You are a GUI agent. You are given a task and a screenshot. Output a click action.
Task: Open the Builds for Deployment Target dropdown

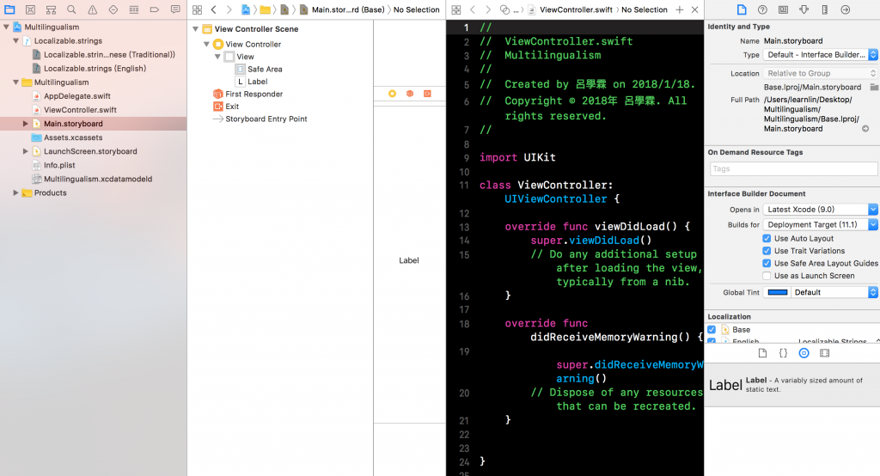click(820, 224)
